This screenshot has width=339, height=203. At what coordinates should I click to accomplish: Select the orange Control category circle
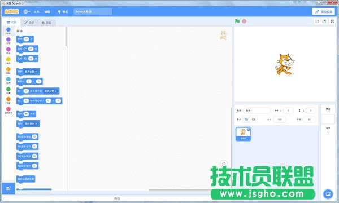pos(8,69)
